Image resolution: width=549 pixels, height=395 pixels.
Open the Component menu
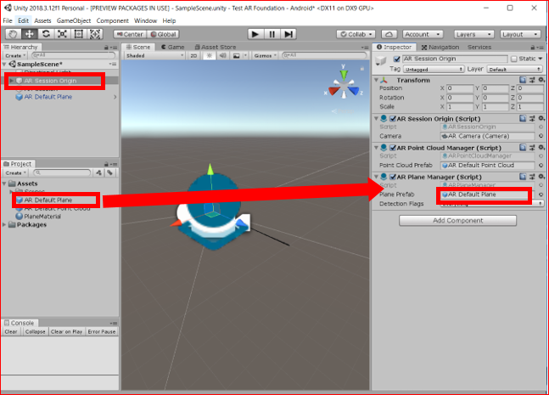click(x=112, y=20)
